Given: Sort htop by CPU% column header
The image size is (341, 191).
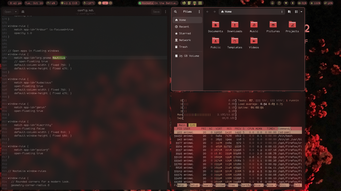Looking at the screenshot, I should (x=251, y=129).
